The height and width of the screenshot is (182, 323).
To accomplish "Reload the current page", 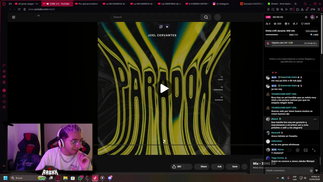I will pos(19,9).
